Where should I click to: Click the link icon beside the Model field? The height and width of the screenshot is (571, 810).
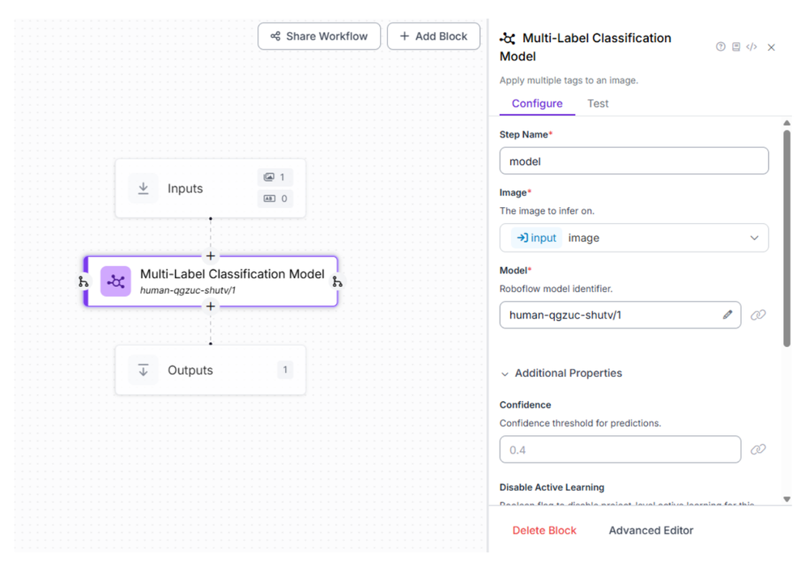758,315
